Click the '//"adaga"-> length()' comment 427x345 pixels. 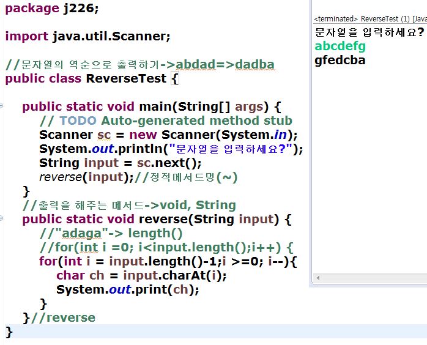pyautogui.click(x=111, y=233)
